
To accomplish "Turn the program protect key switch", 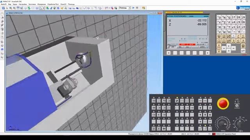I will (237, 106).
